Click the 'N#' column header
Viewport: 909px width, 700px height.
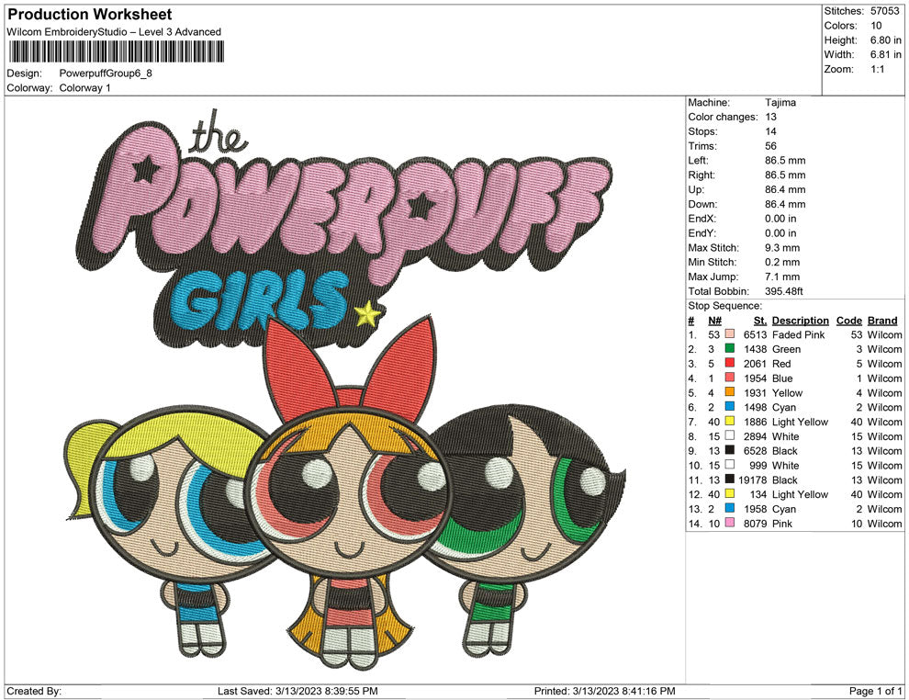click(x=714, y=321)
